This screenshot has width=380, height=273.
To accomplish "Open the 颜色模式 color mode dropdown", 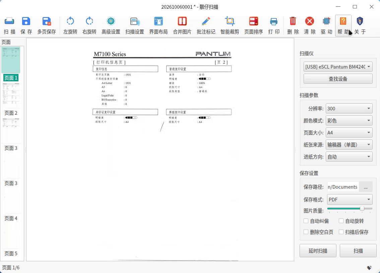I will [x=349, y=120].
